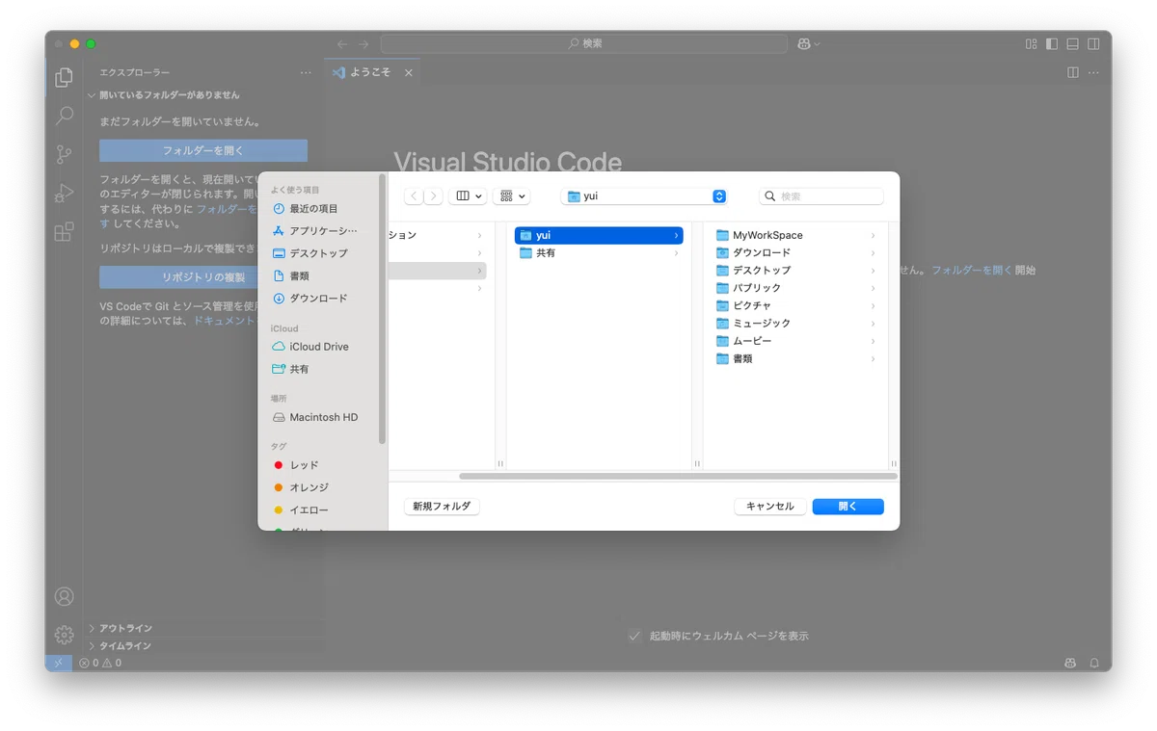1157x731 pixels.
Task: Collapse the 開いているフォルダーがありません section
Action: tap(163, 95)
